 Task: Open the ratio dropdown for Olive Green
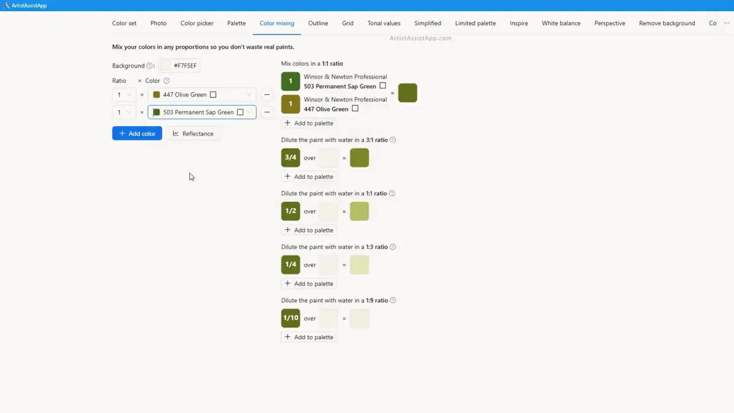[123, 95]
